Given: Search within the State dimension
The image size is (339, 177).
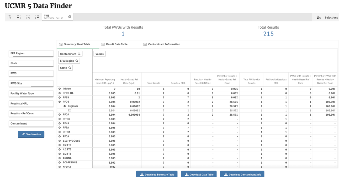Looking at the screenshot, I should [70, 68].
